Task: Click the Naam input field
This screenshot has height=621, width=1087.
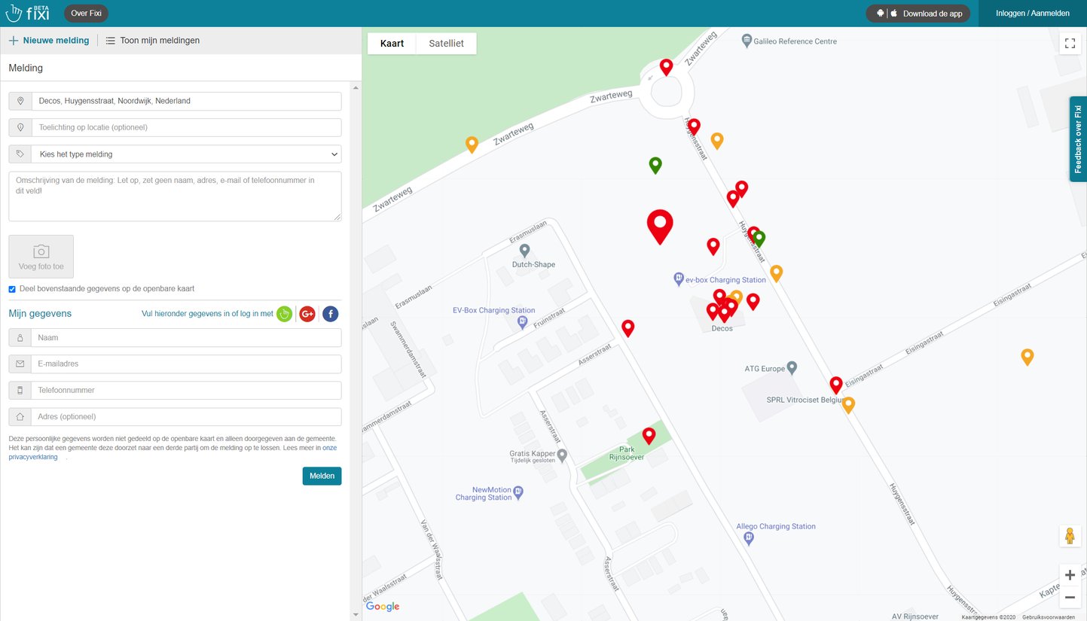Action: [175, 338]
